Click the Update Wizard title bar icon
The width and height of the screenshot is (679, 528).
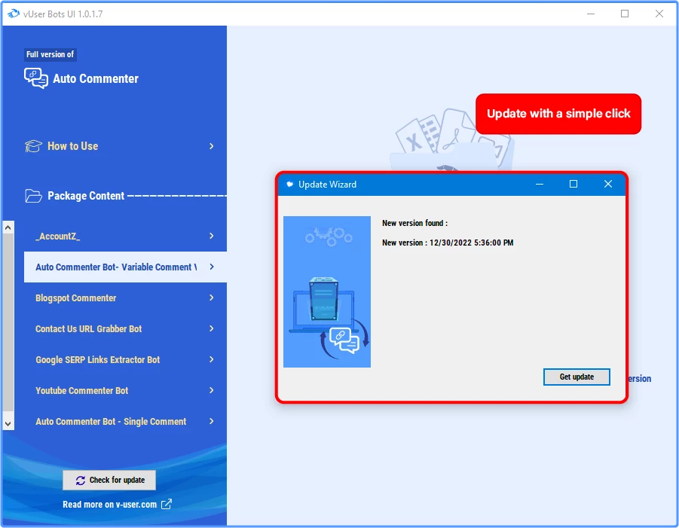(289, 185)
